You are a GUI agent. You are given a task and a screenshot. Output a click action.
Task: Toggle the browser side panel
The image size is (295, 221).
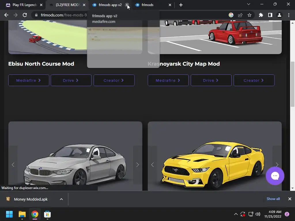point(270,15)
